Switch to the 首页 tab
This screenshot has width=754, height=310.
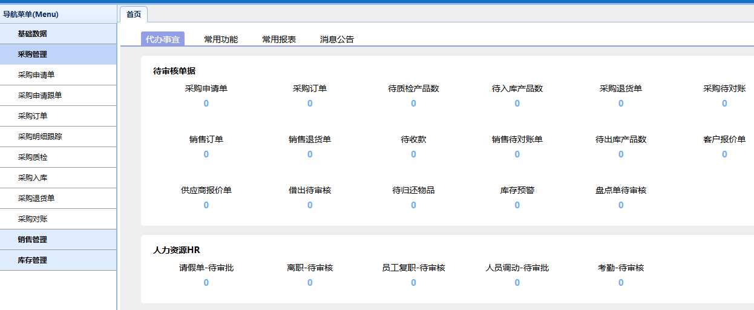click(134, 15)
